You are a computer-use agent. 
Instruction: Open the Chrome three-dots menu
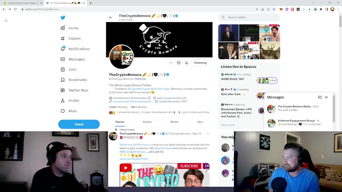pyautogui.click(x=339, y=9)
